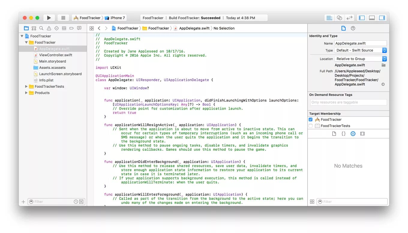Open Main.storyboard file
The image size is (408, 233).
click(x=53, y=61)
